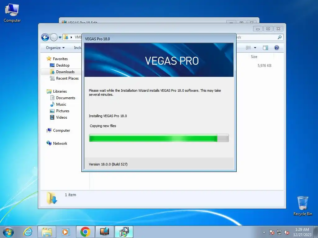Toggle the preview pane button
Screen dimensions: 318x238
266,48
